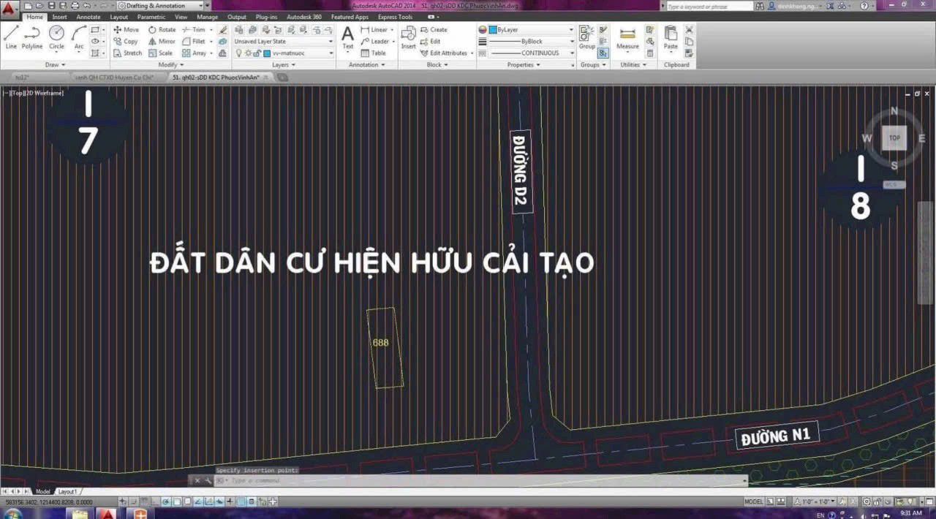This screenshot has width=936, height=519.
Task: Toggle MODEL mode in status bar
Action: tap(752, 501)
